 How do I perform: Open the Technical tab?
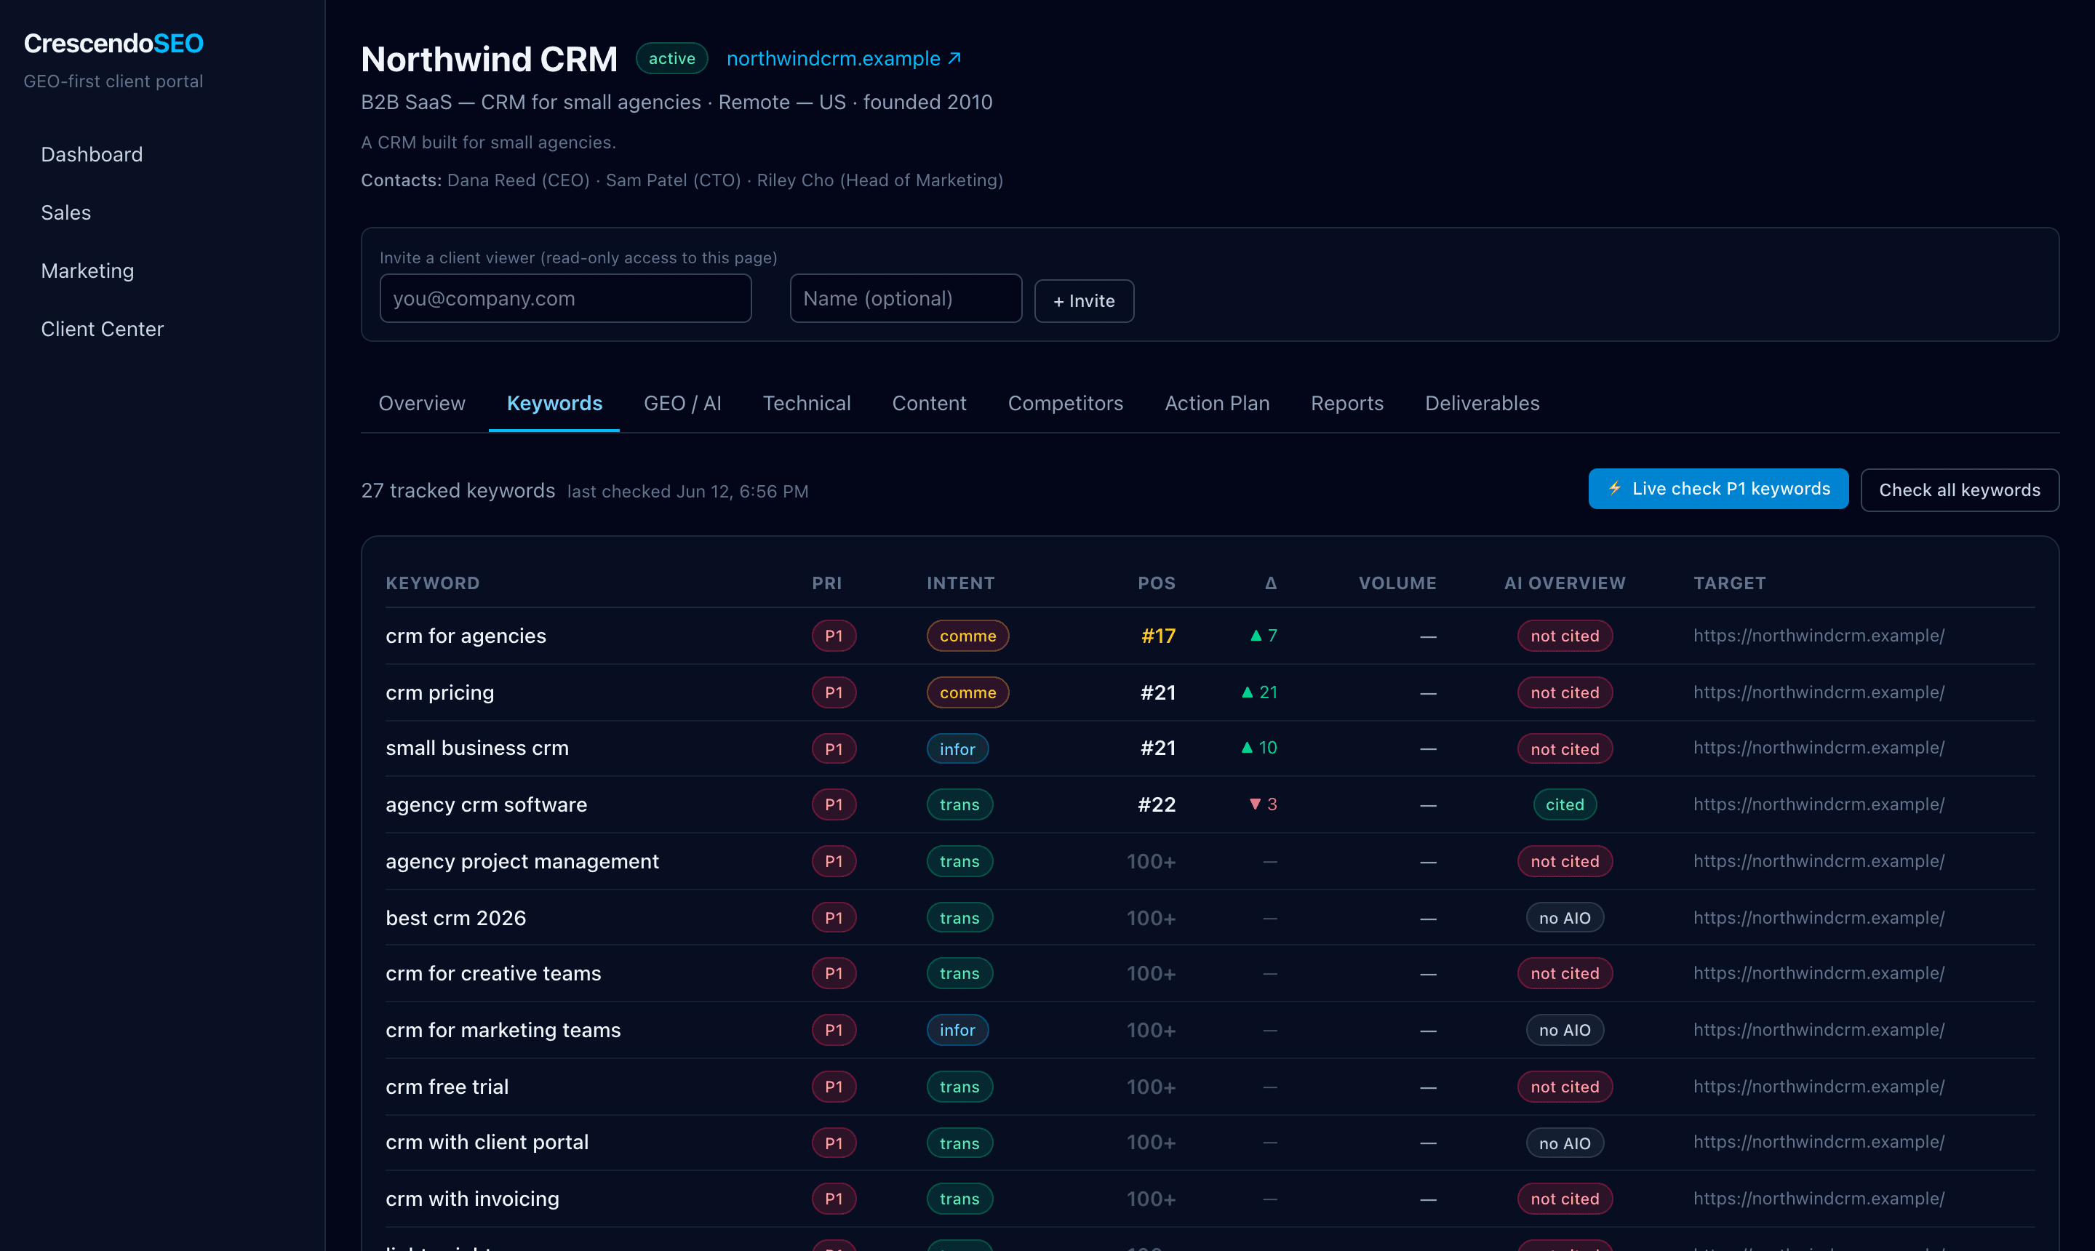click(806, 403)
